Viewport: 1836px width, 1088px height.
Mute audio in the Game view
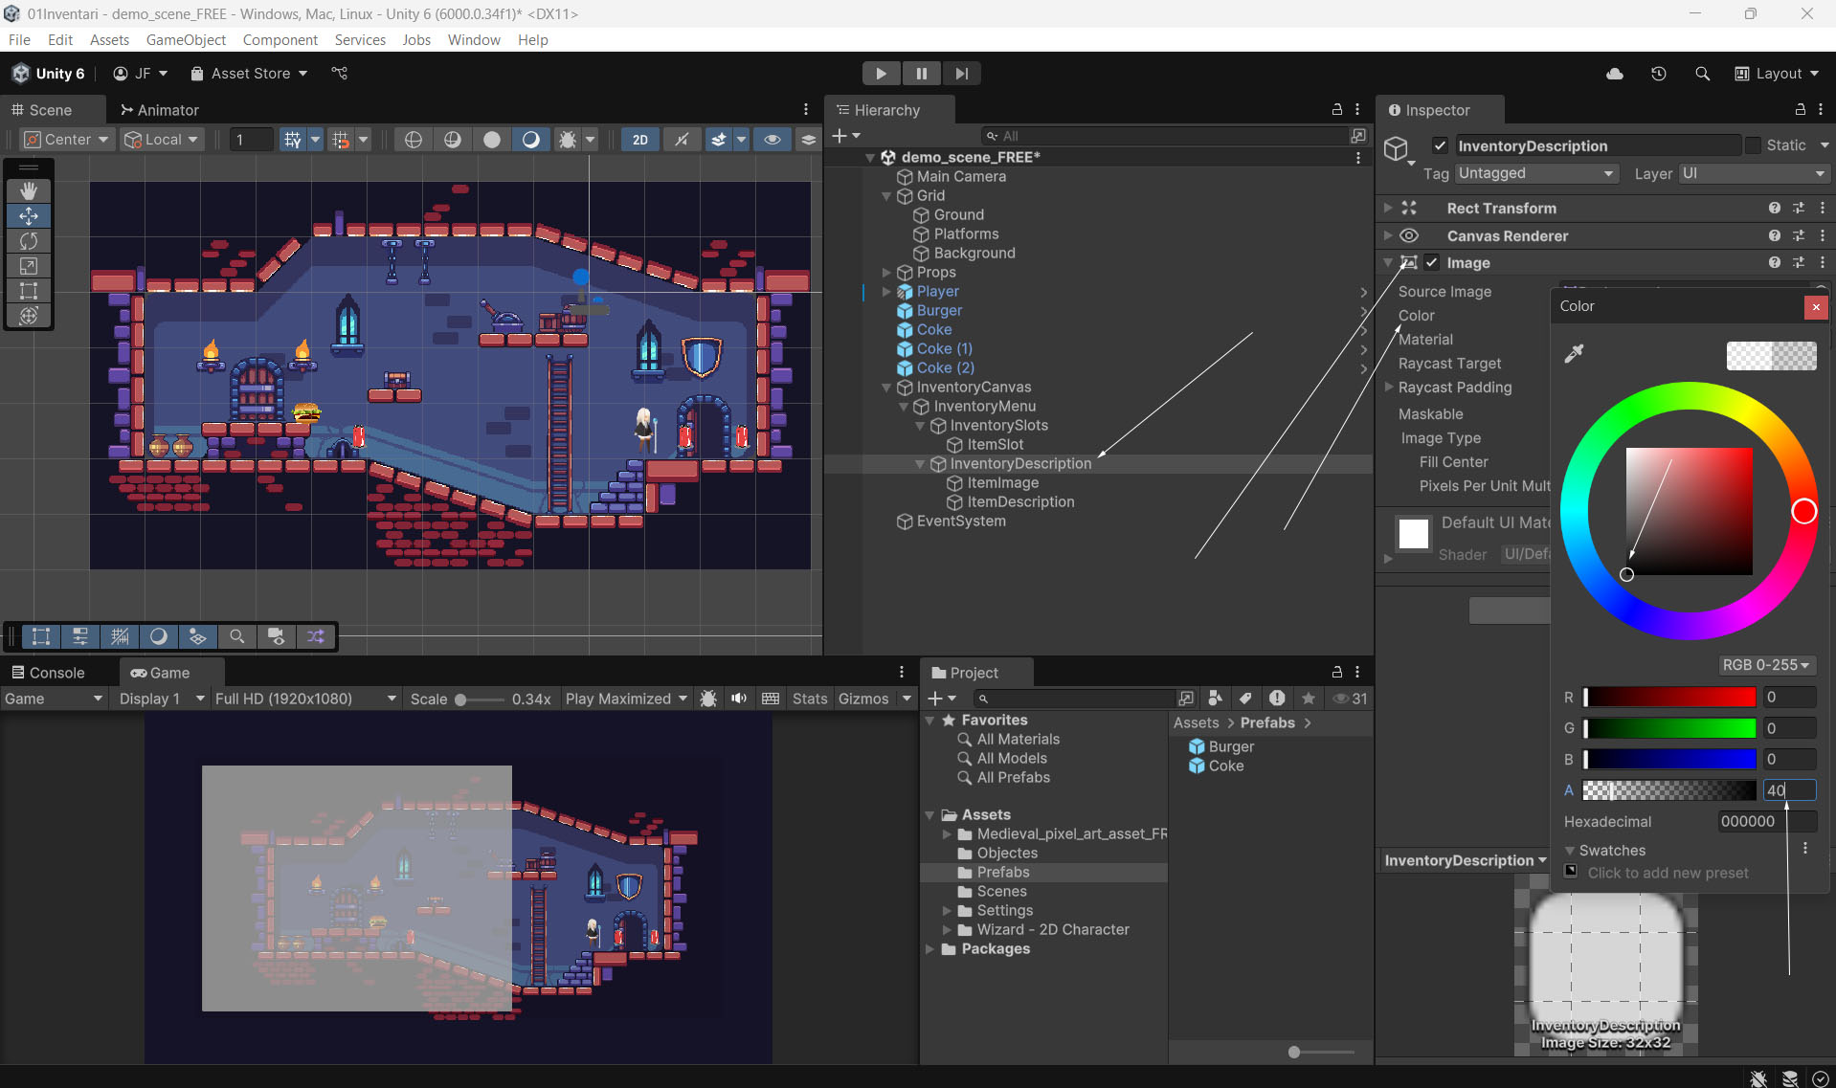click(739, 699)
